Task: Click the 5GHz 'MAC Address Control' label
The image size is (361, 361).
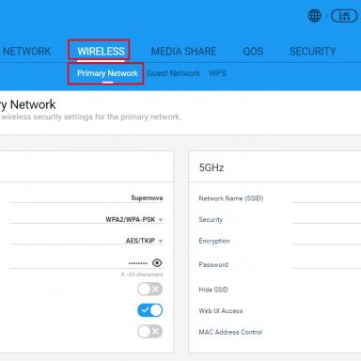Action: (x=230, y=332)
